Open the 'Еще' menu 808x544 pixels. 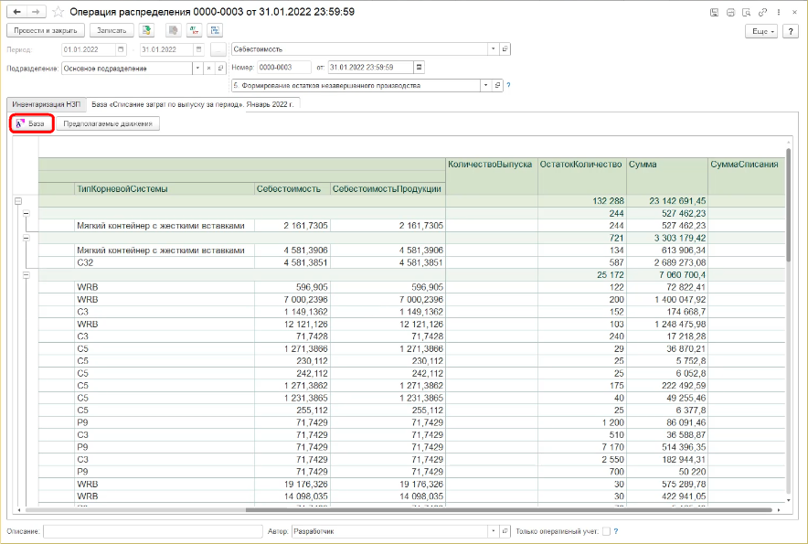pos(760,31)
